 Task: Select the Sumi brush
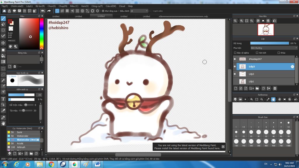[x=23, y=132]
